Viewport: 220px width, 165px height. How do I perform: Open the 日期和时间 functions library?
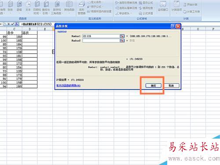pyautogui.click(x=37, y=7)
